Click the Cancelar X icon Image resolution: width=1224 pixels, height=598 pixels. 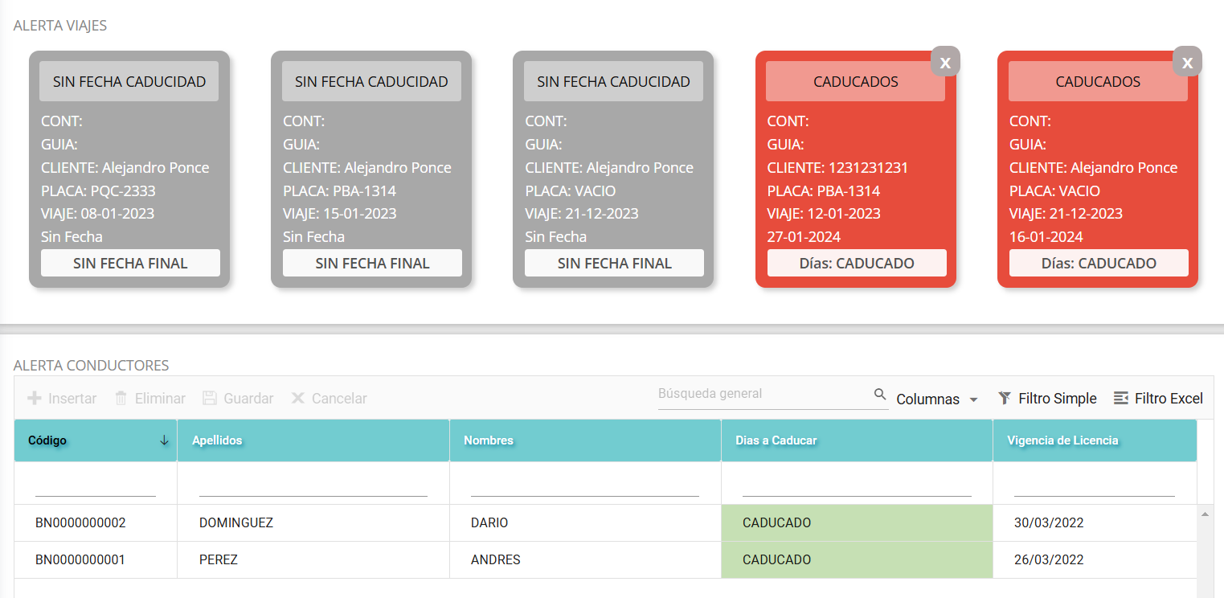click(298, 399)
